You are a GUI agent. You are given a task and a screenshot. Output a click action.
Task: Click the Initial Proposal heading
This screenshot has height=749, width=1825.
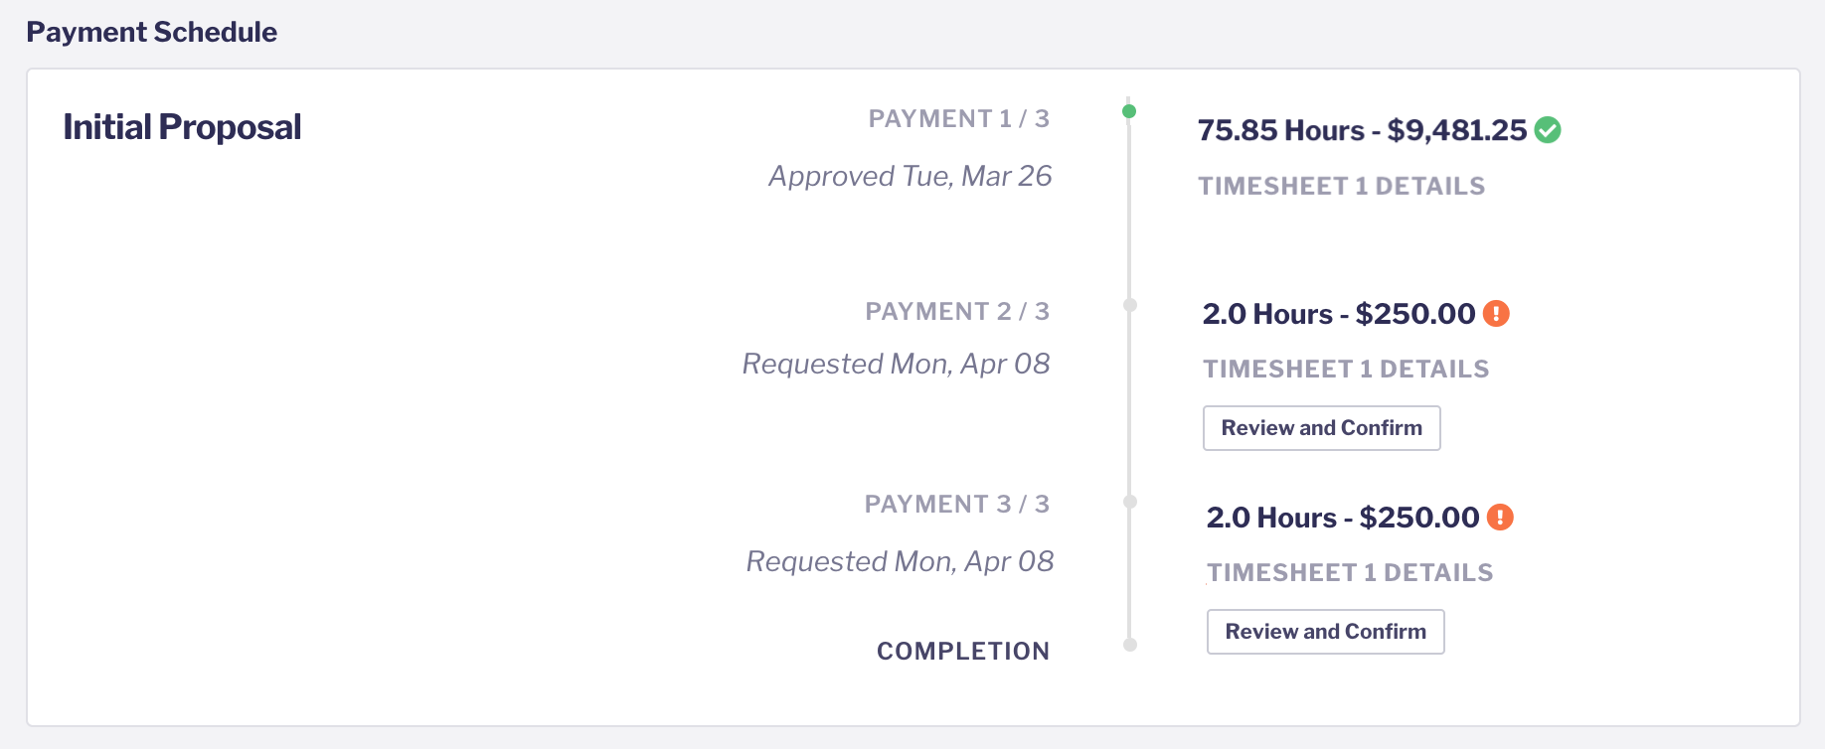coord(182,127)
